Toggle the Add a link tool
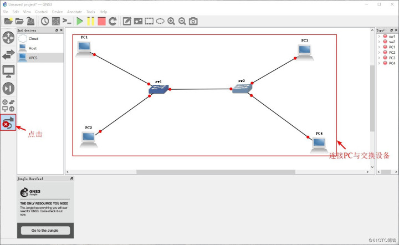399x245 pixels. pyautogui.click(x=8, y=122)
